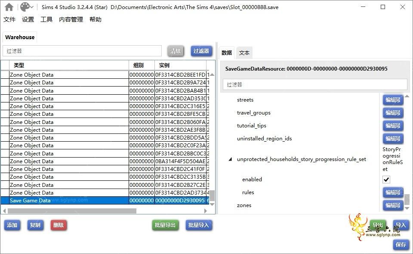413x254 pixels.
Task: Open the 设置 menu
Action: click(x=28, y=19)
